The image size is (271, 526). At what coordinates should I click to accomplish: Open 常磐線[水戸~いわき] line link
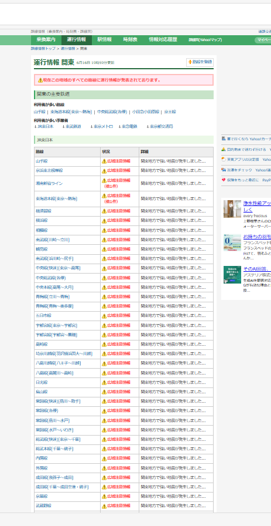click(54, 430)
